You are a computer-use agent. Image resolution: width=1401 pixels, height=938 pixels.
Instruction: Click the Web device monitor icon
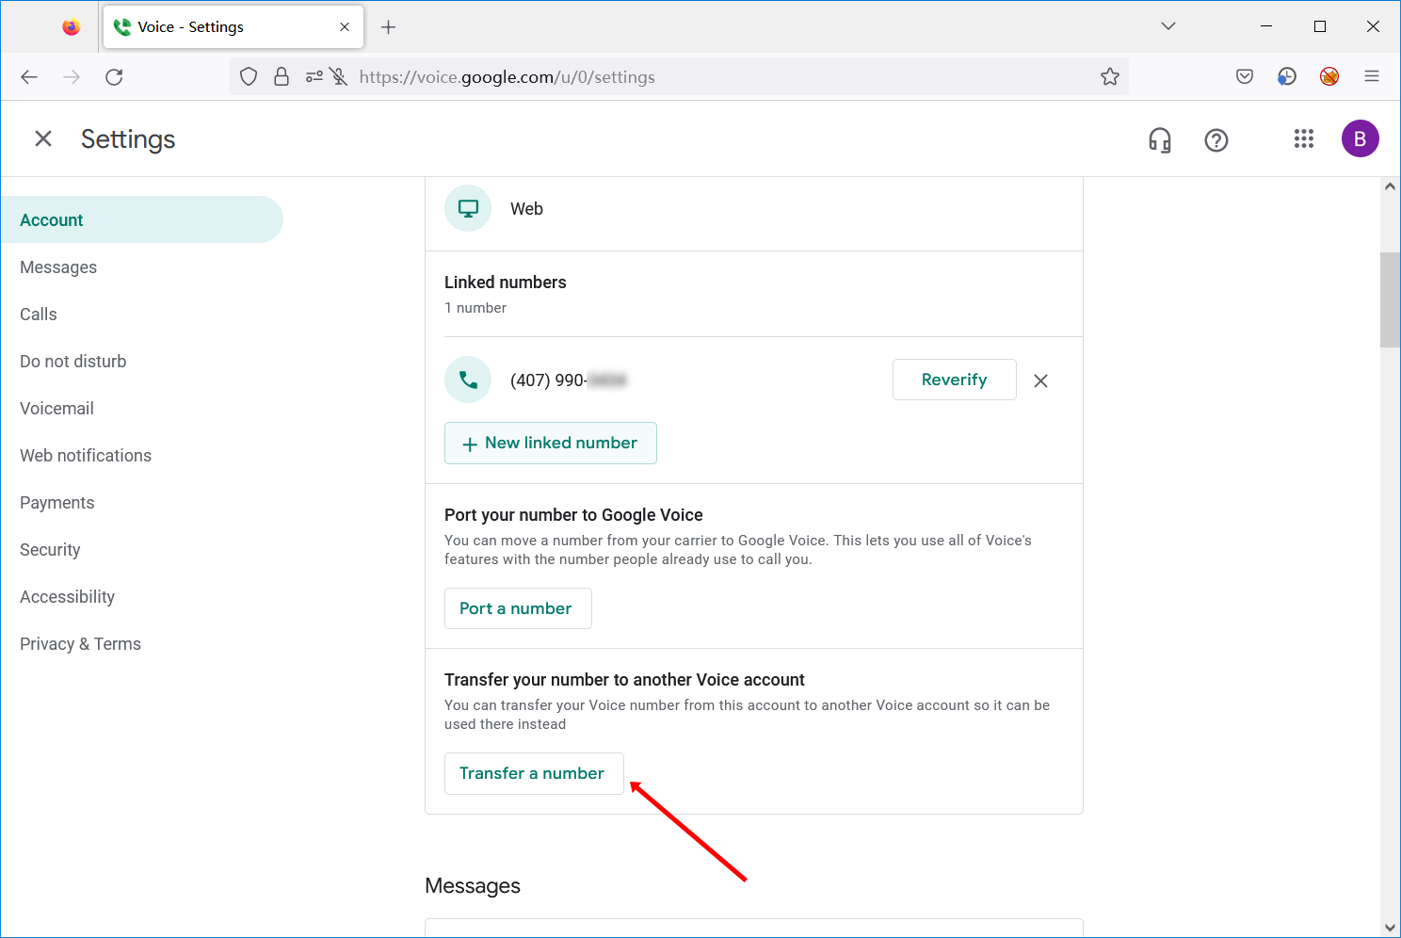(x=468, y=208)
